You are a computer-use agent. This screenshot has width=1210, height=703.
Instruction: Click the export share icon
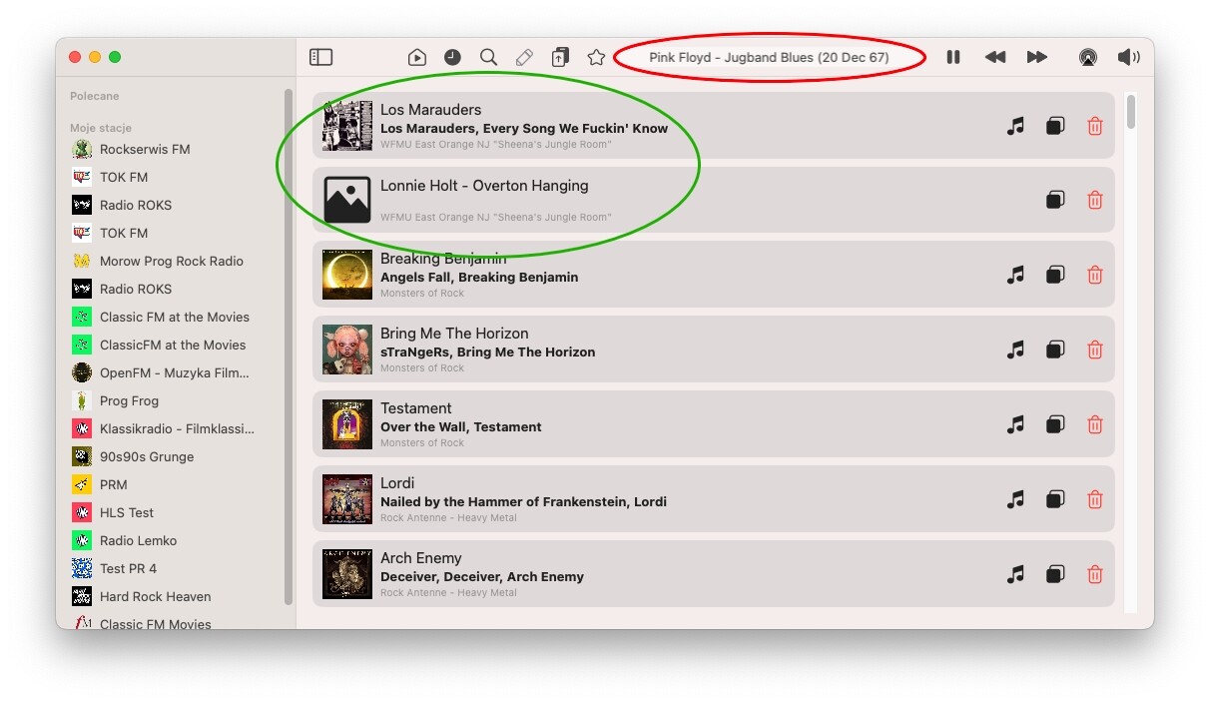point(560,57)
